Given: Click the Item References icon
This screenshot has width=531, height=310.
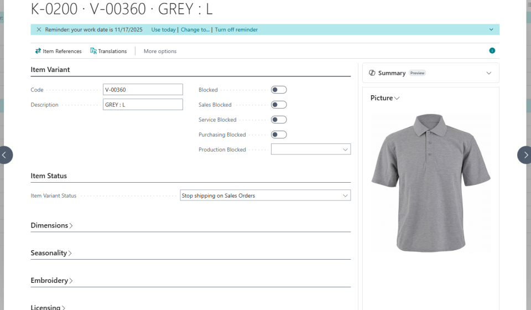Looking at the screenshot, I should (x=38, y=51).
